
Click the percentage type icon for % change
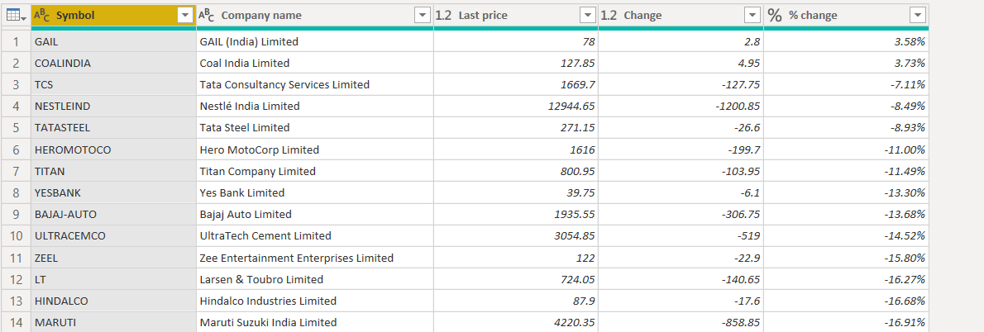[775, 15]
